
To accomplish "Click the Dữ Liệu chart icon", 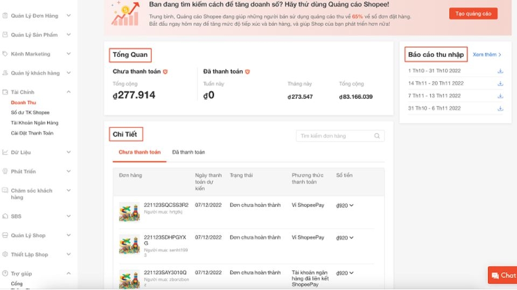I will [5, 152].
